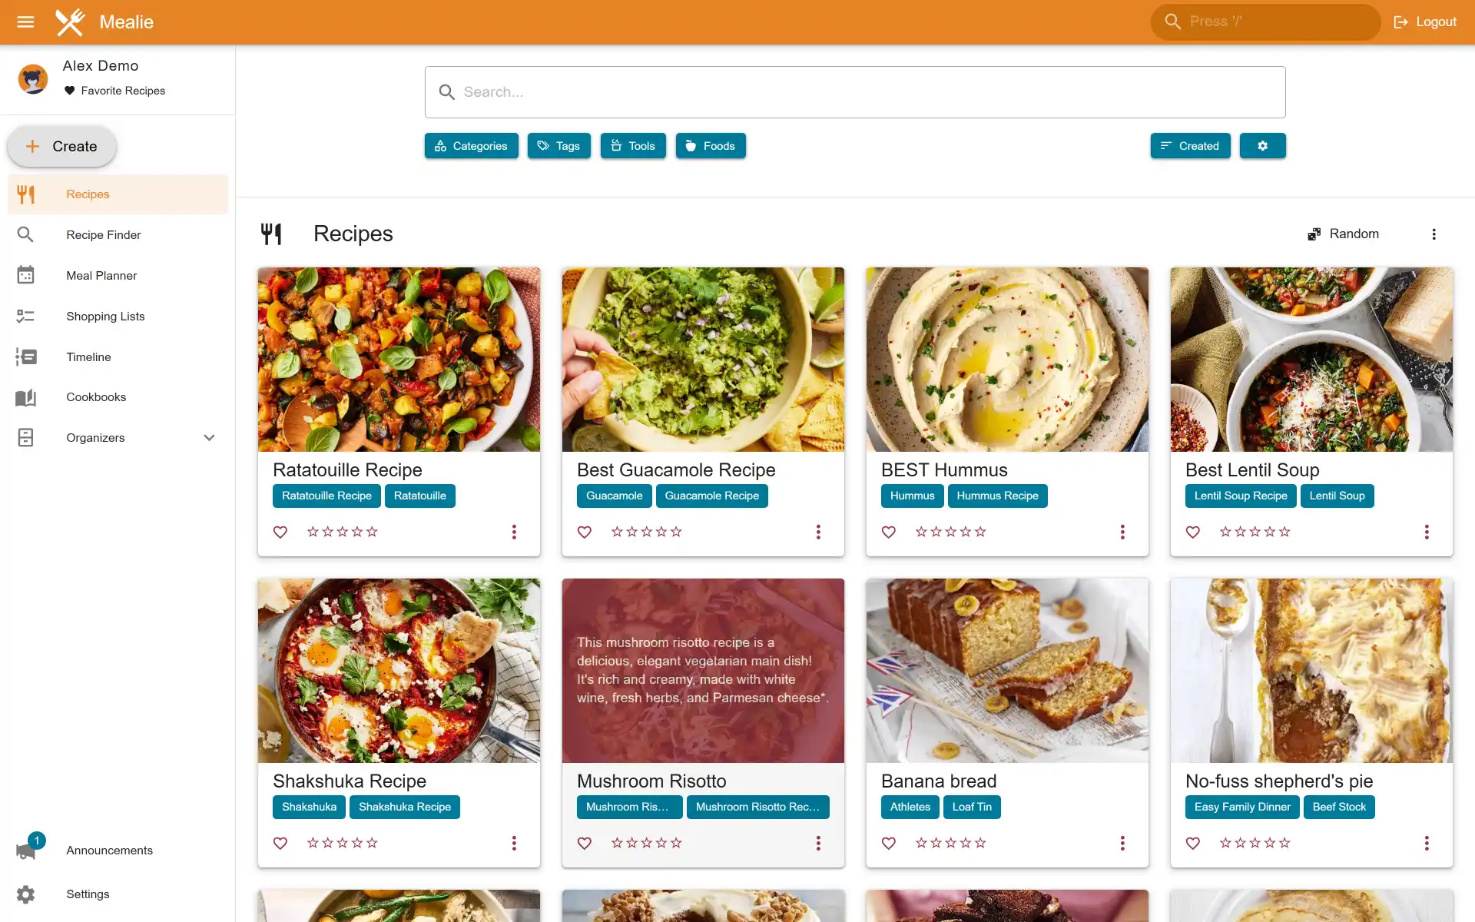The height and width of the screenshot is (922, 1475).
Task: Click the Mealie logo icon
Action: click(x=70, y=22)
